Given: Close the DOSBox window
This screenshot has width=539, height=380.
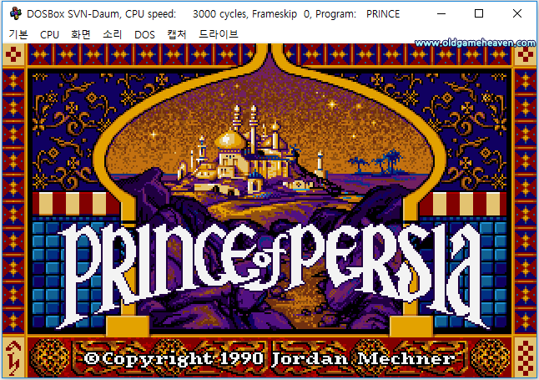Looking at the screenshot, I should point(517,13).
